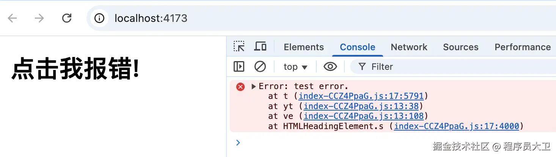The image size is (556, 157).
Task: Open the top JavaScript context dropdown
Action: (295, 67)
